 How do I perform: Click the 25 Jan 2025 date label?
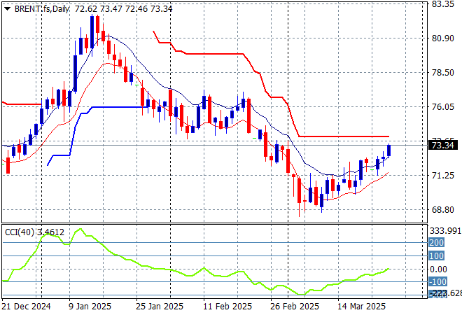(158, 307)
